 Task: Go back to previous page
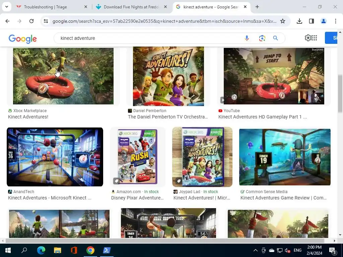[x=7, y=21]
